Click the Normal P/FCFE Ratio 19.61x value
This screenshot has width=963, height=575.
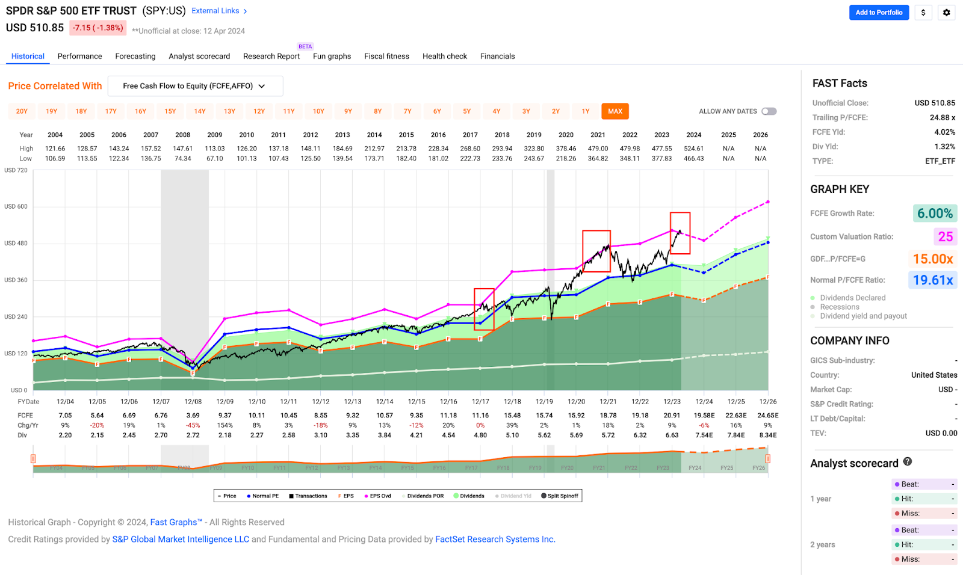933,280
